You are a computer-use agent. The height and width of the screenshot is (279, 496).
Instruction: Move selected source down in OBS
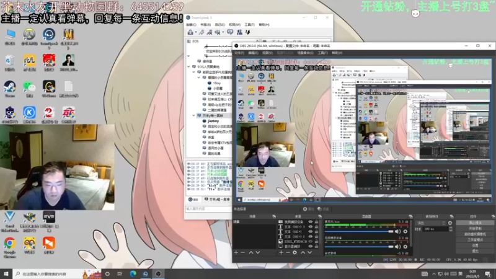pos(309,252)
